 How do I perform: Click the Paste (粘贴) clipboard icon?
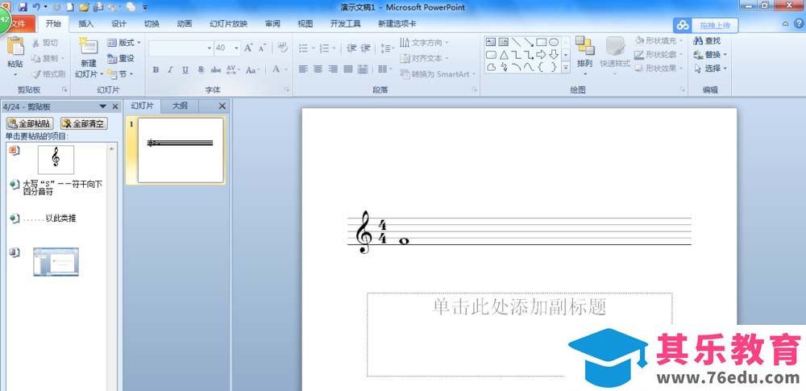click(x=15, y=46)
